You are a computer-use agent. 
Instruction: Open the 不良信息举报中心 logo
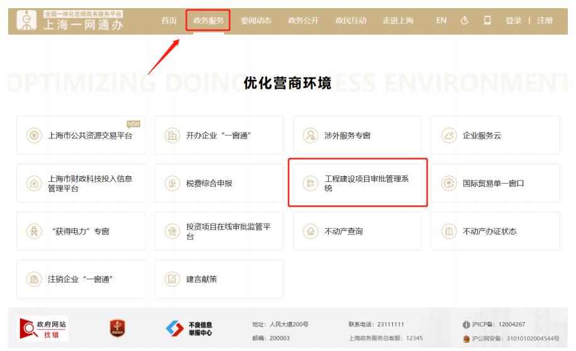pos(189,328)
